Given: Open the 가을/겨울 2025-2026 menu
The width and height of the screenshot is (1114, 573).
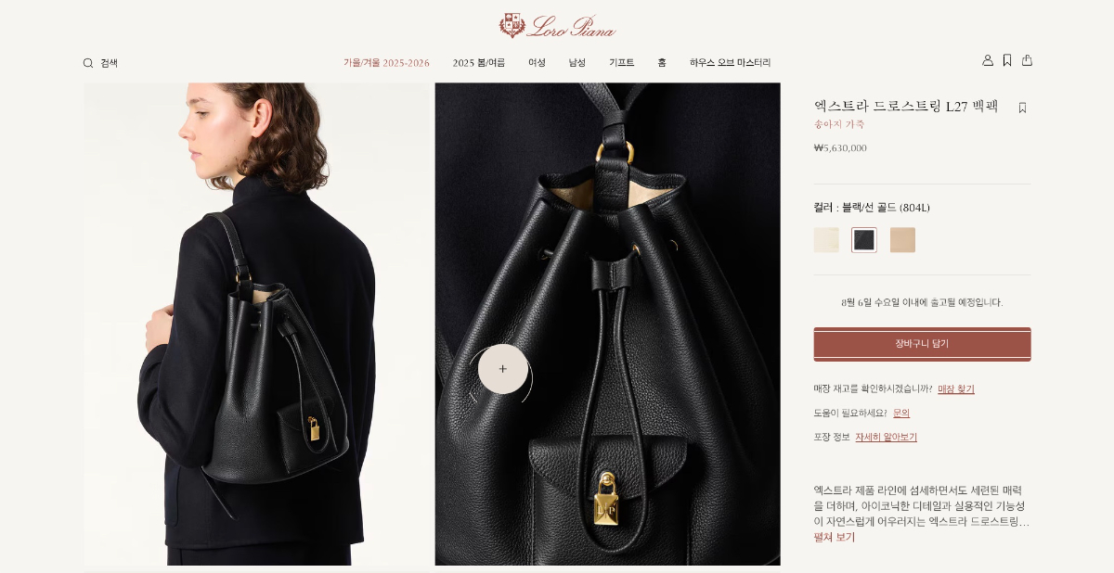Looking at the screenshot, I should click(386, 63).
